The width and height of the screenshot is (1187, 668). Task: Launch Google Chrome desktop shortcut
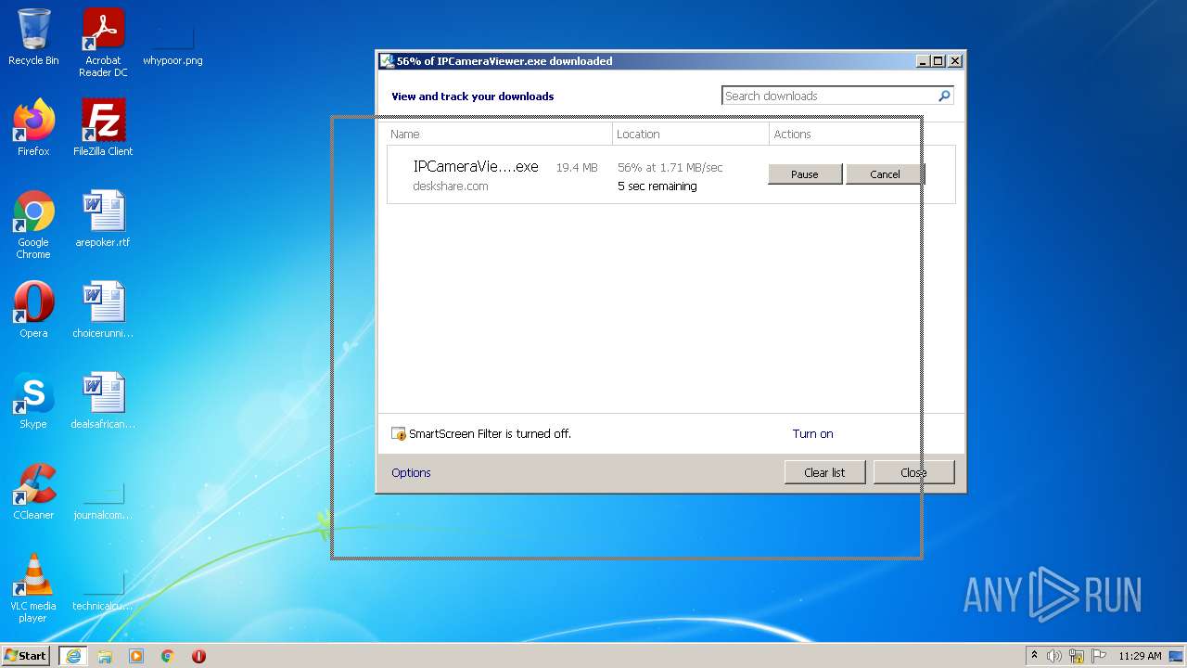click(x=33, y=225)
